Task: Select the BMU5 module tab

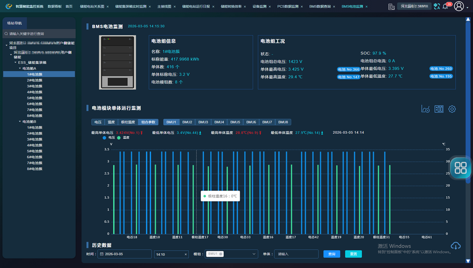Action: (x=235, y=122)
